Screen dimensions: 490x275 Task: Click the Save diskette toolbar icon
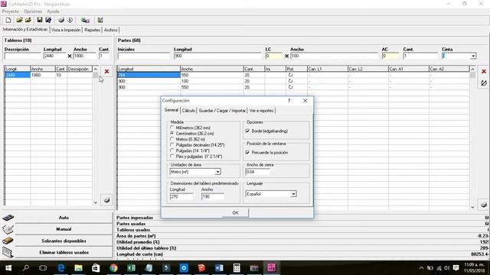point(39,21)
